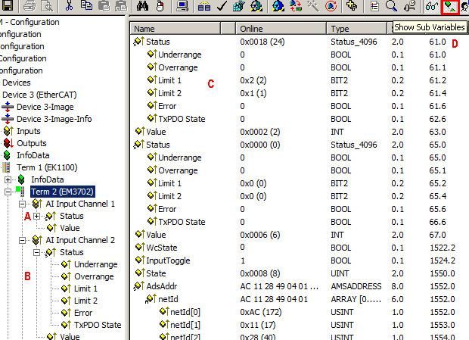Viewport: 469px width, 340px height.
Task: Sort by the Online column header
Action: [x=281, y=29]
